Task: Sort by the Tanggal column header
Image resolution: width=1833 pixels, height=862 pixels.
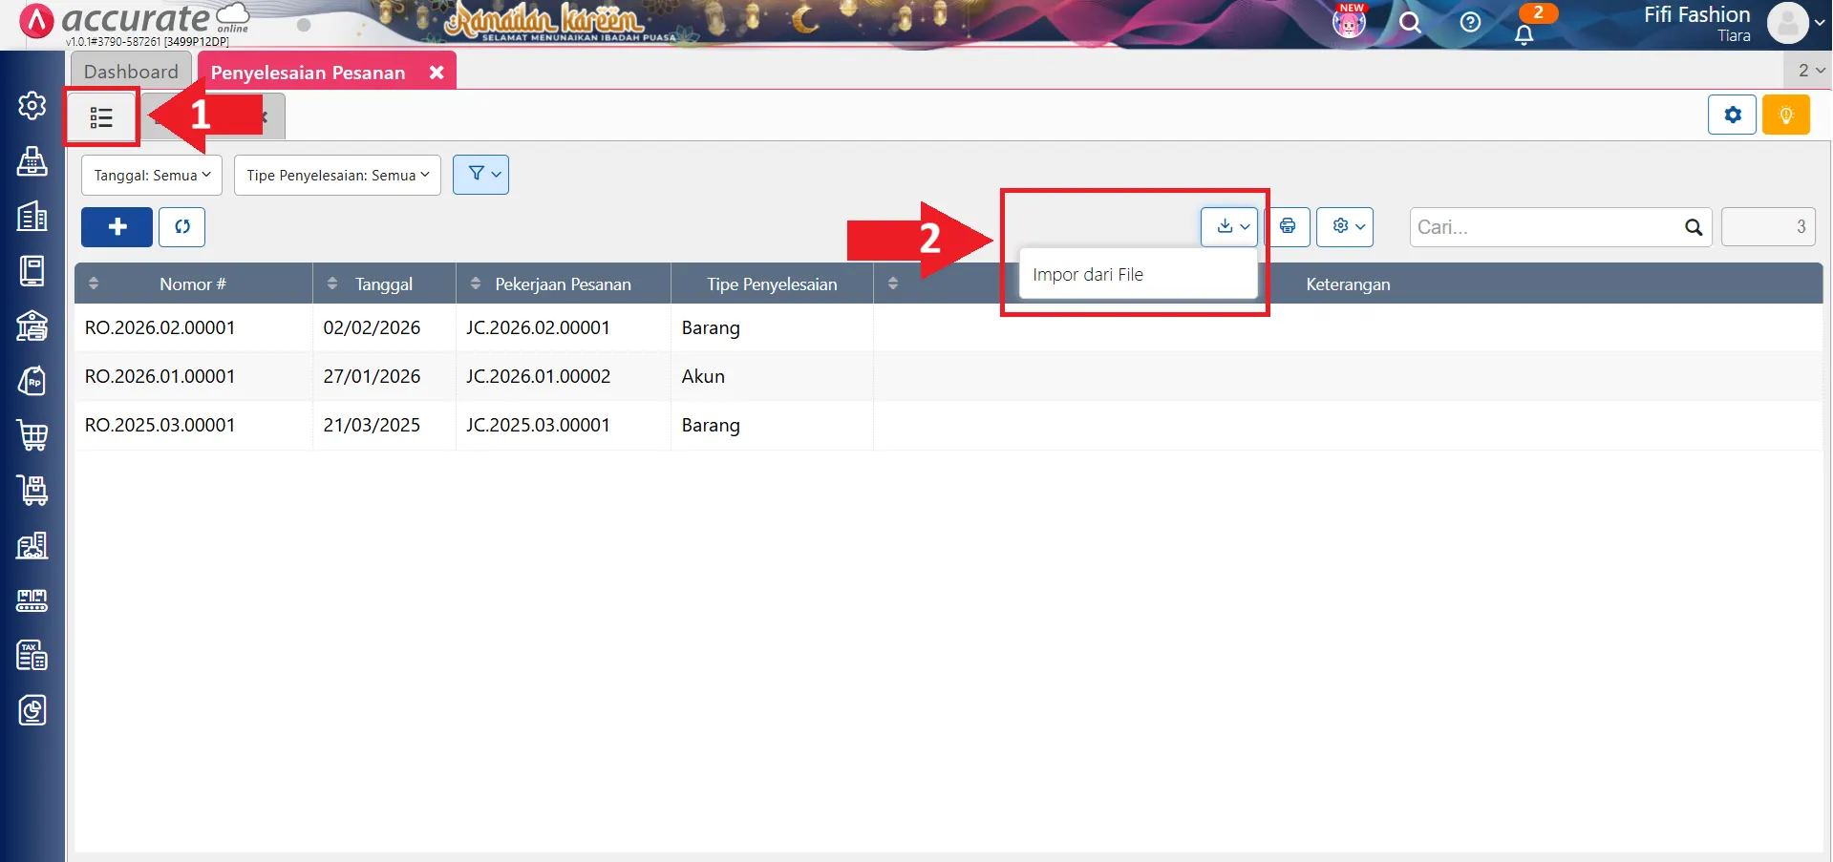Action: point(383,284)
